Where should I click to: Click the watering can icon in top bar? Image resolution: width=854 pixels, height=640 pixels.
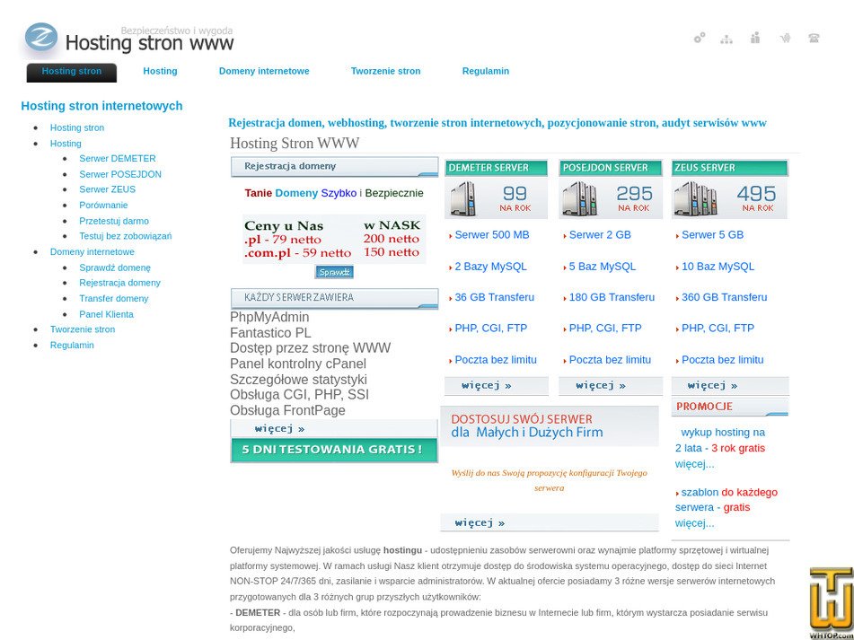pos(785,38)
